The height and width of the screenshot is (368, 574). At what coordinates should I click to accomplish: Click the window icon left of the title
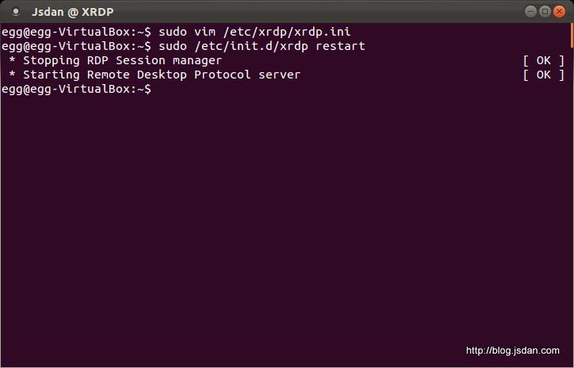[x=16, y=12]
